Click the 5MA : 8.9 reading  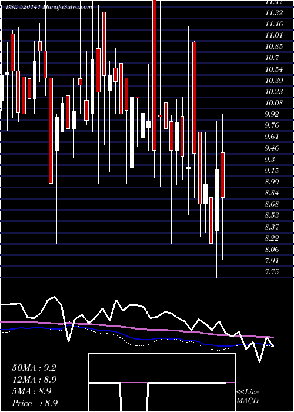pyautogui.click(x=32, y=391)
